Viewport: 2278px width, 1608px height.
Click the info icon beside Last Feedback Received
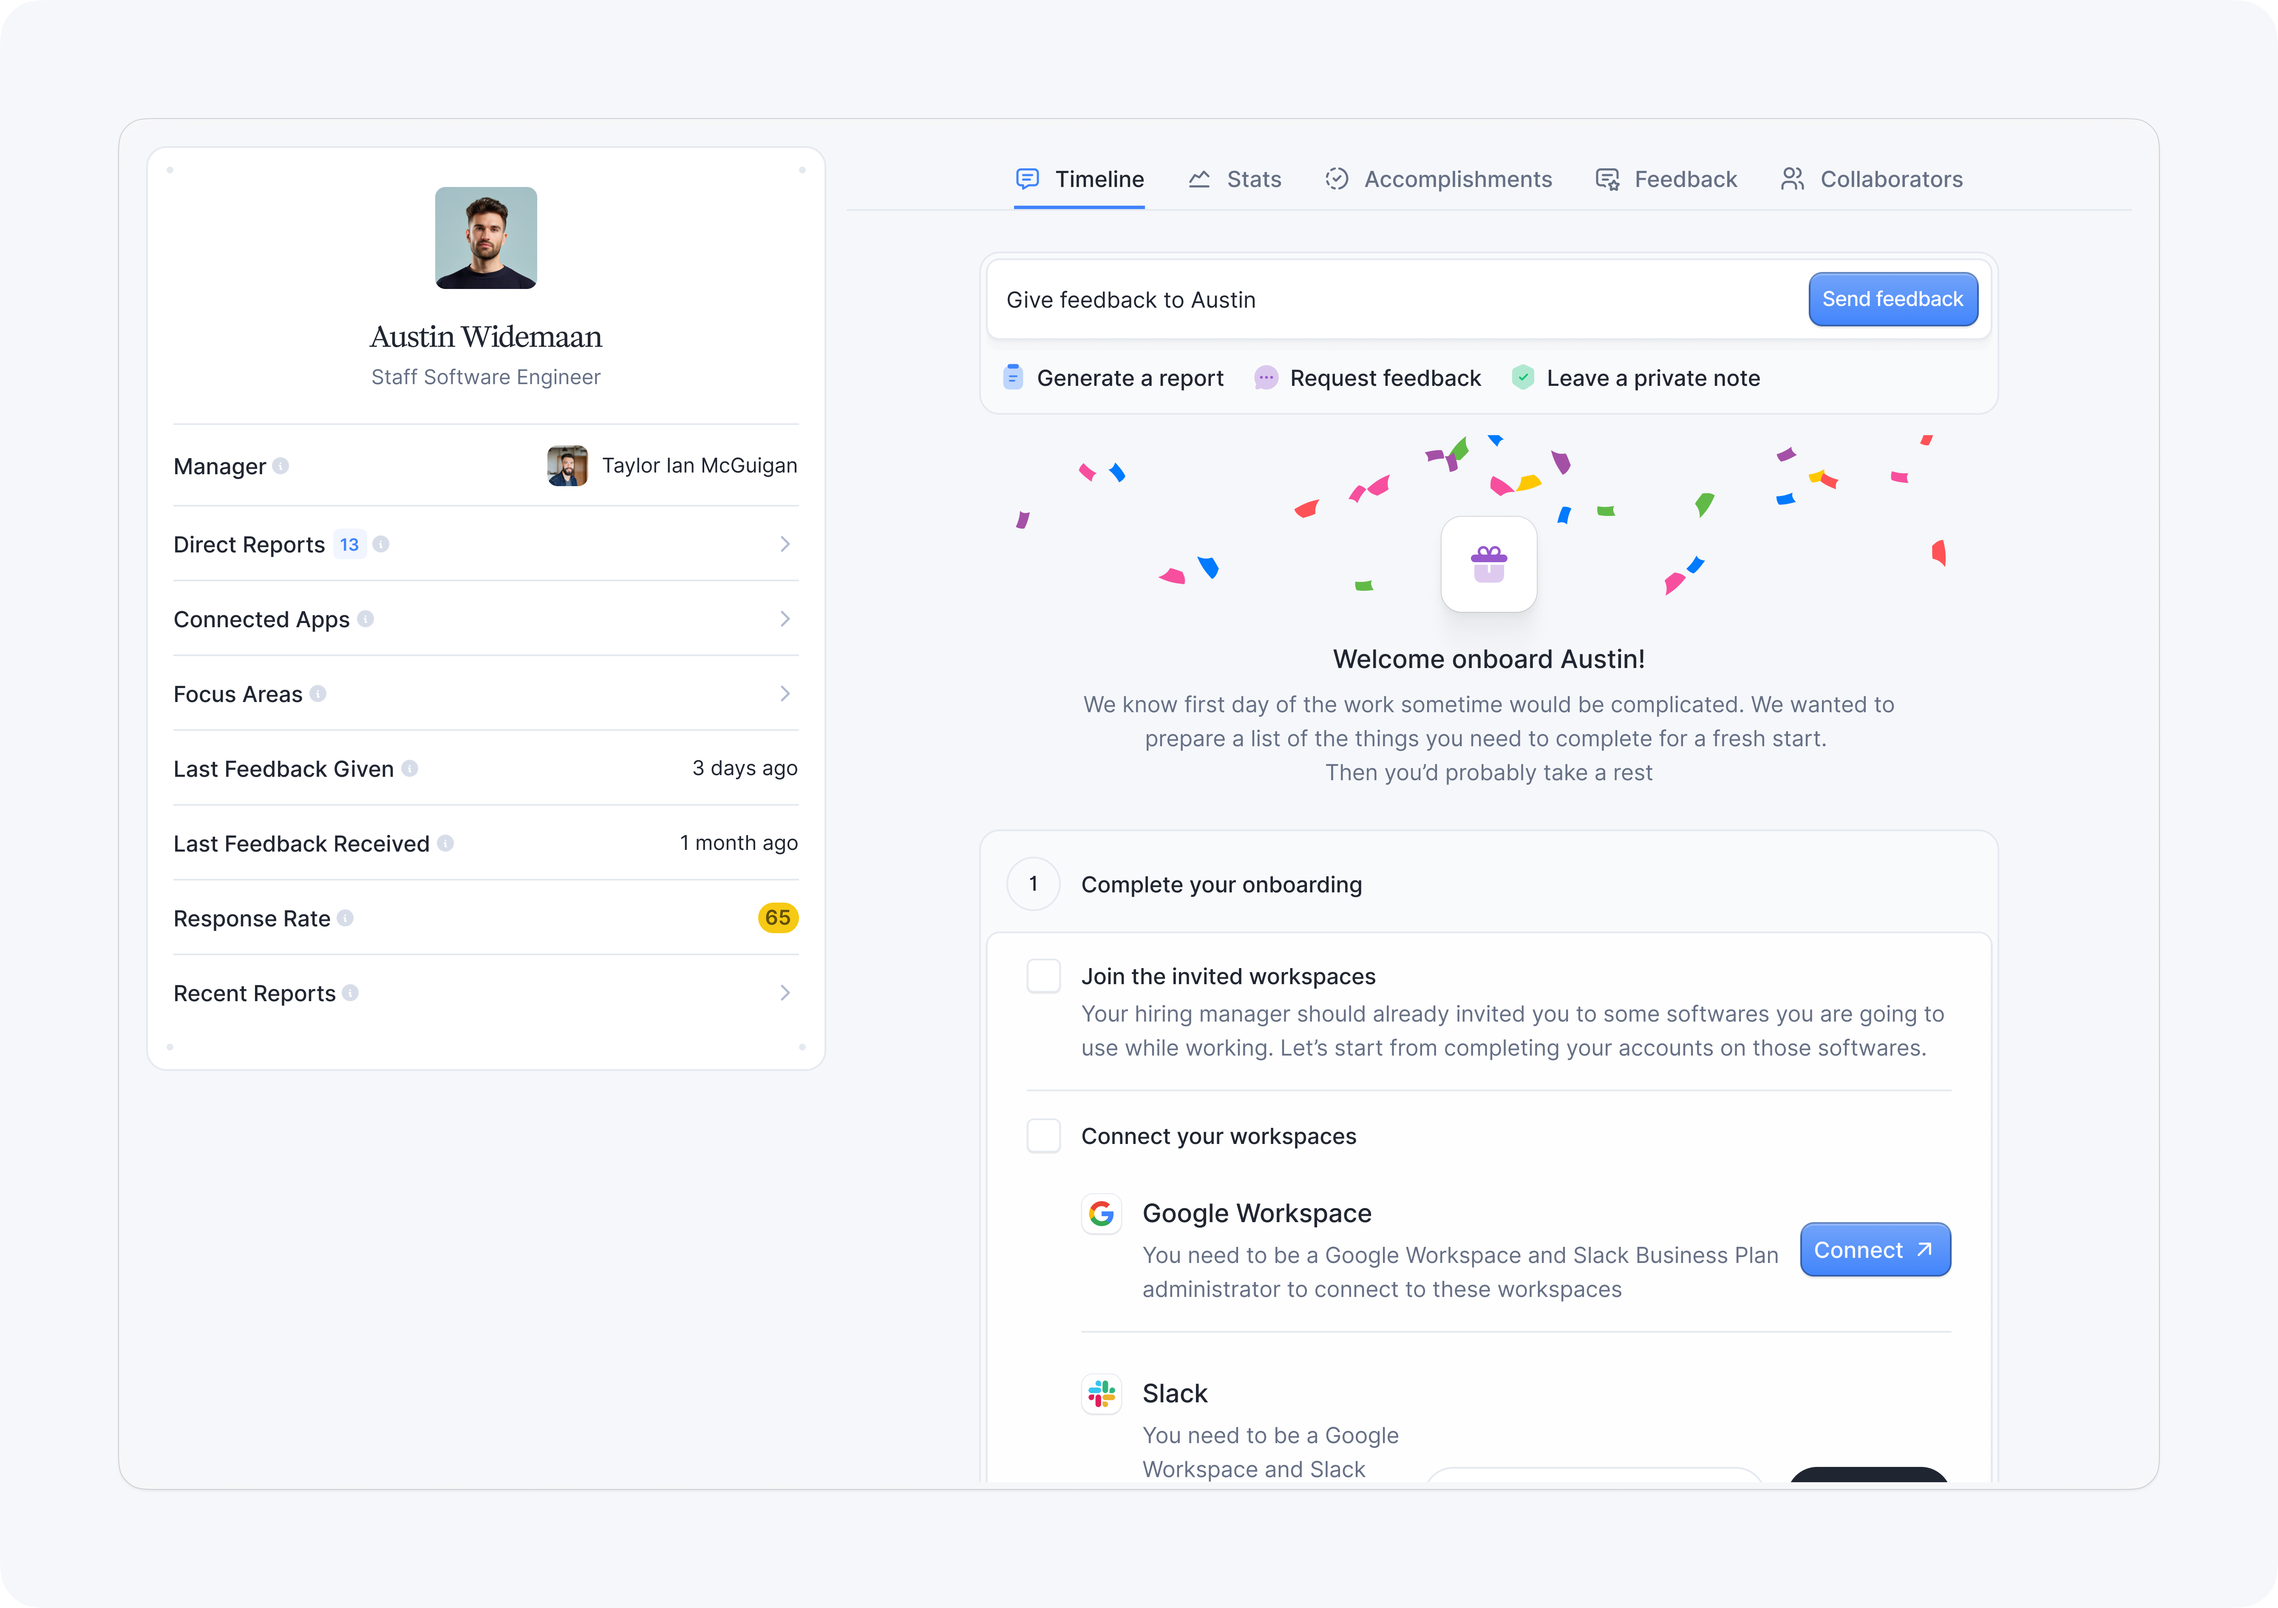pos(445,843)
